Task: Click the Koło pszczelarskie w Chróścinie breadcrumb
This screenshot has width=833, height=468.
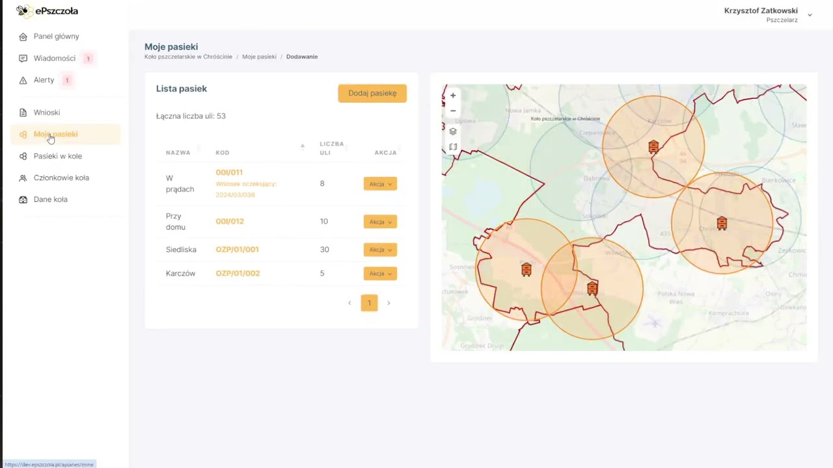Action: pos(189,57)
